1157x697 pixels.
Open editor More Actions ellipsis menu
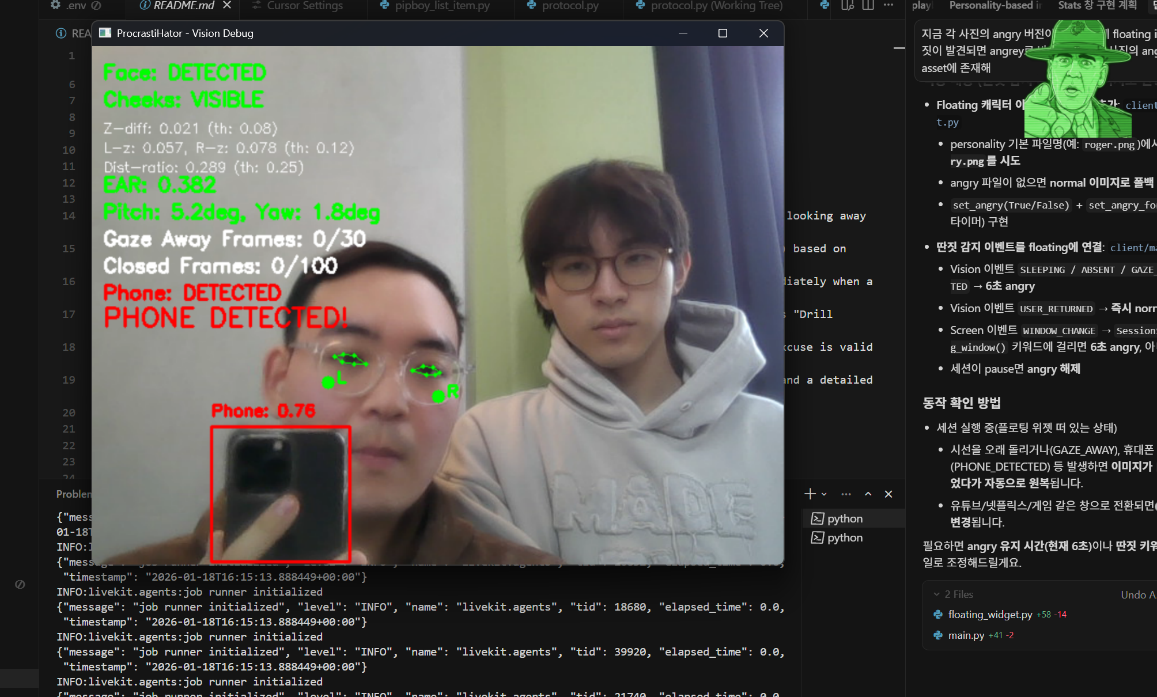coord(888,5)
